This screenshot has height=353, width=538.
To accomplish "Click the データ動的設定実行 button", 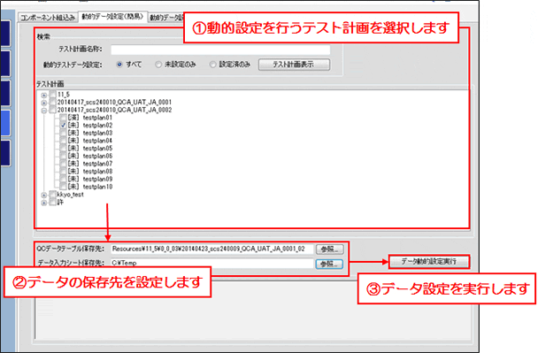I will pos(429,261).
